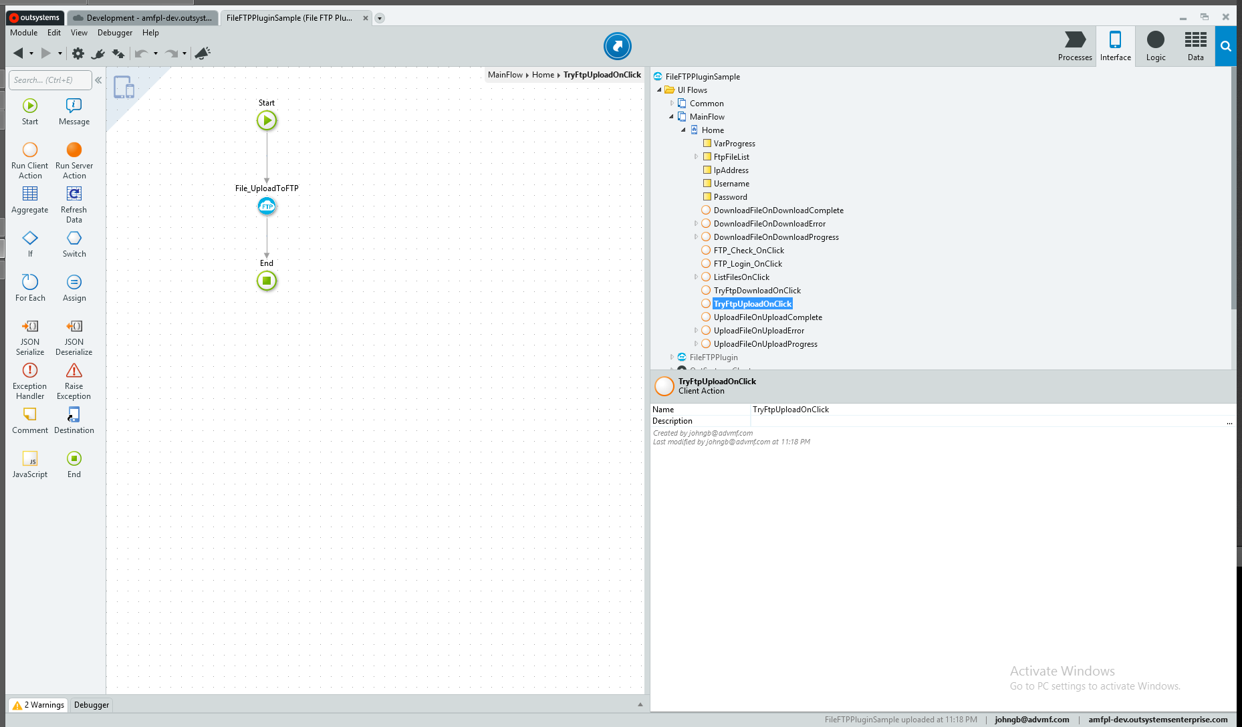
Task: Click the forward navigation arrow
Action: click(x=45, y=53)
